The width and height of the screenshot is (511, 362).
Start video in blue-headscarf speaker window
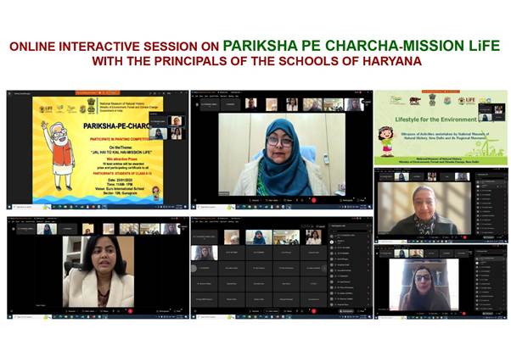point(272,200)
